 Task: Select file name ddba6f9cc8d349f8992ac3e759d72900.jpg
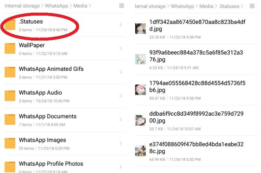tap(196, 117)
